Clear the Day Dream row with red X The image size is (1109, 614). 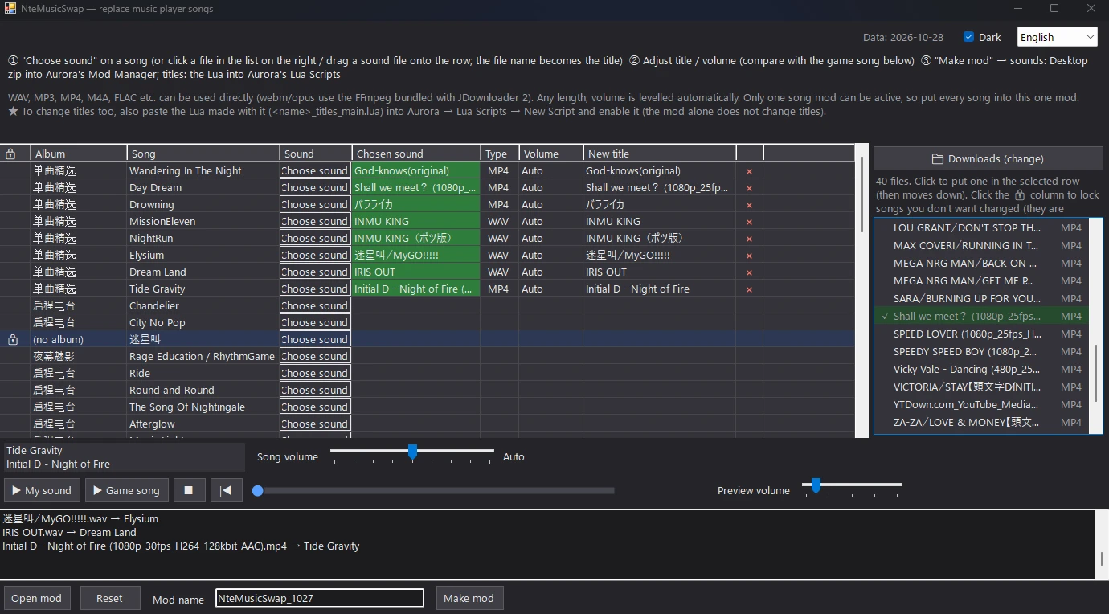coord(749,188)
